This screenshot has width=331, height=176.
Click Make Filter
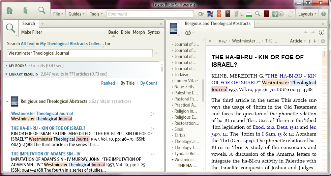[x=32, y=32]
